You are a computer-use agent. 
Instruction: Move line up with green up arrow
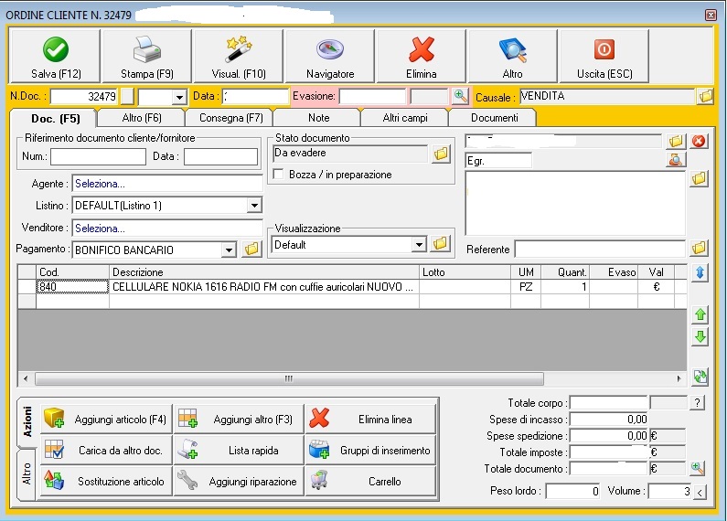tap(700, 315)
